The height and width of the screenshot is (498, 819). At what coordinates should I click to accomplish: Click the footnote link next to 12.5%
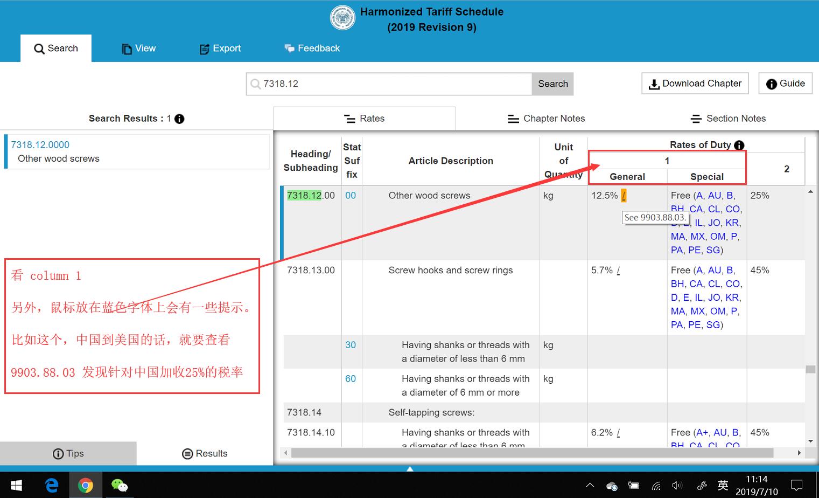pos(624,195)
